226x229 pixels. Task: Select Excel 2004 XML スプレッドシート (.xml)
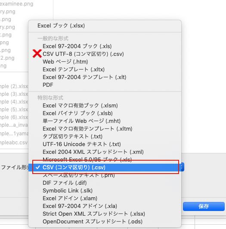click(x=105, y=152)
